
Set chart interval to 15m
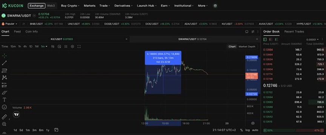pyautogui.click(x=13, y=46)
